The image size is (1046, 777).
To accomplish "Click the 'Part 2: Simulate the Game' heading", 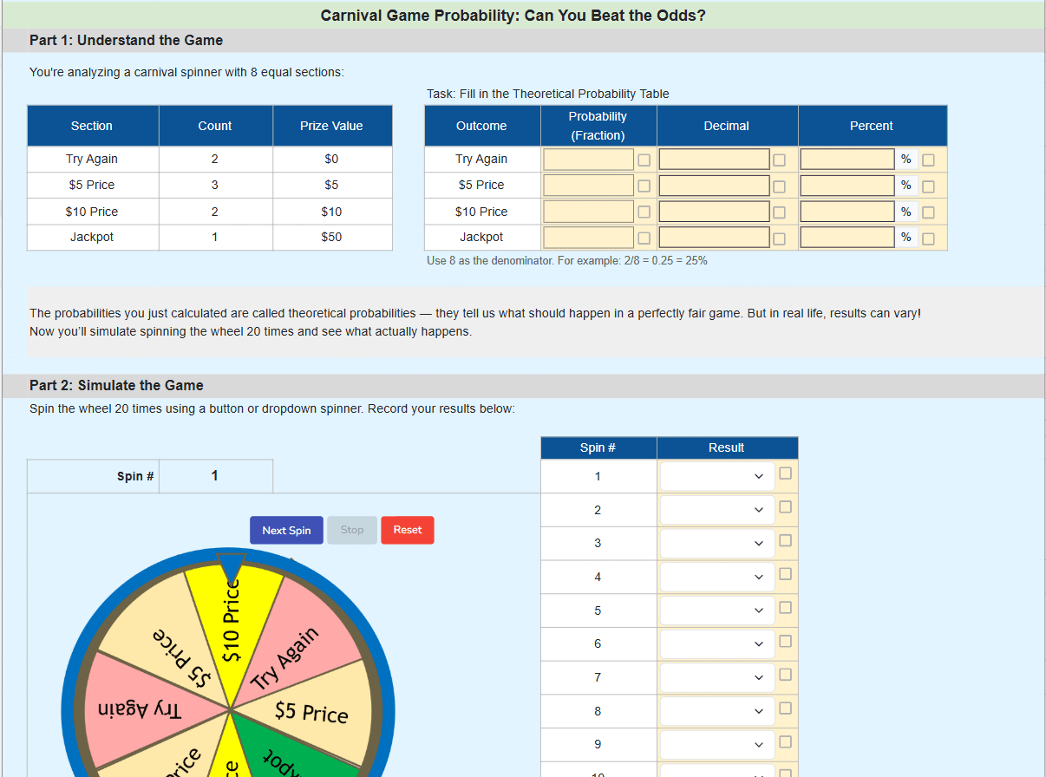I will coord(116,386).
